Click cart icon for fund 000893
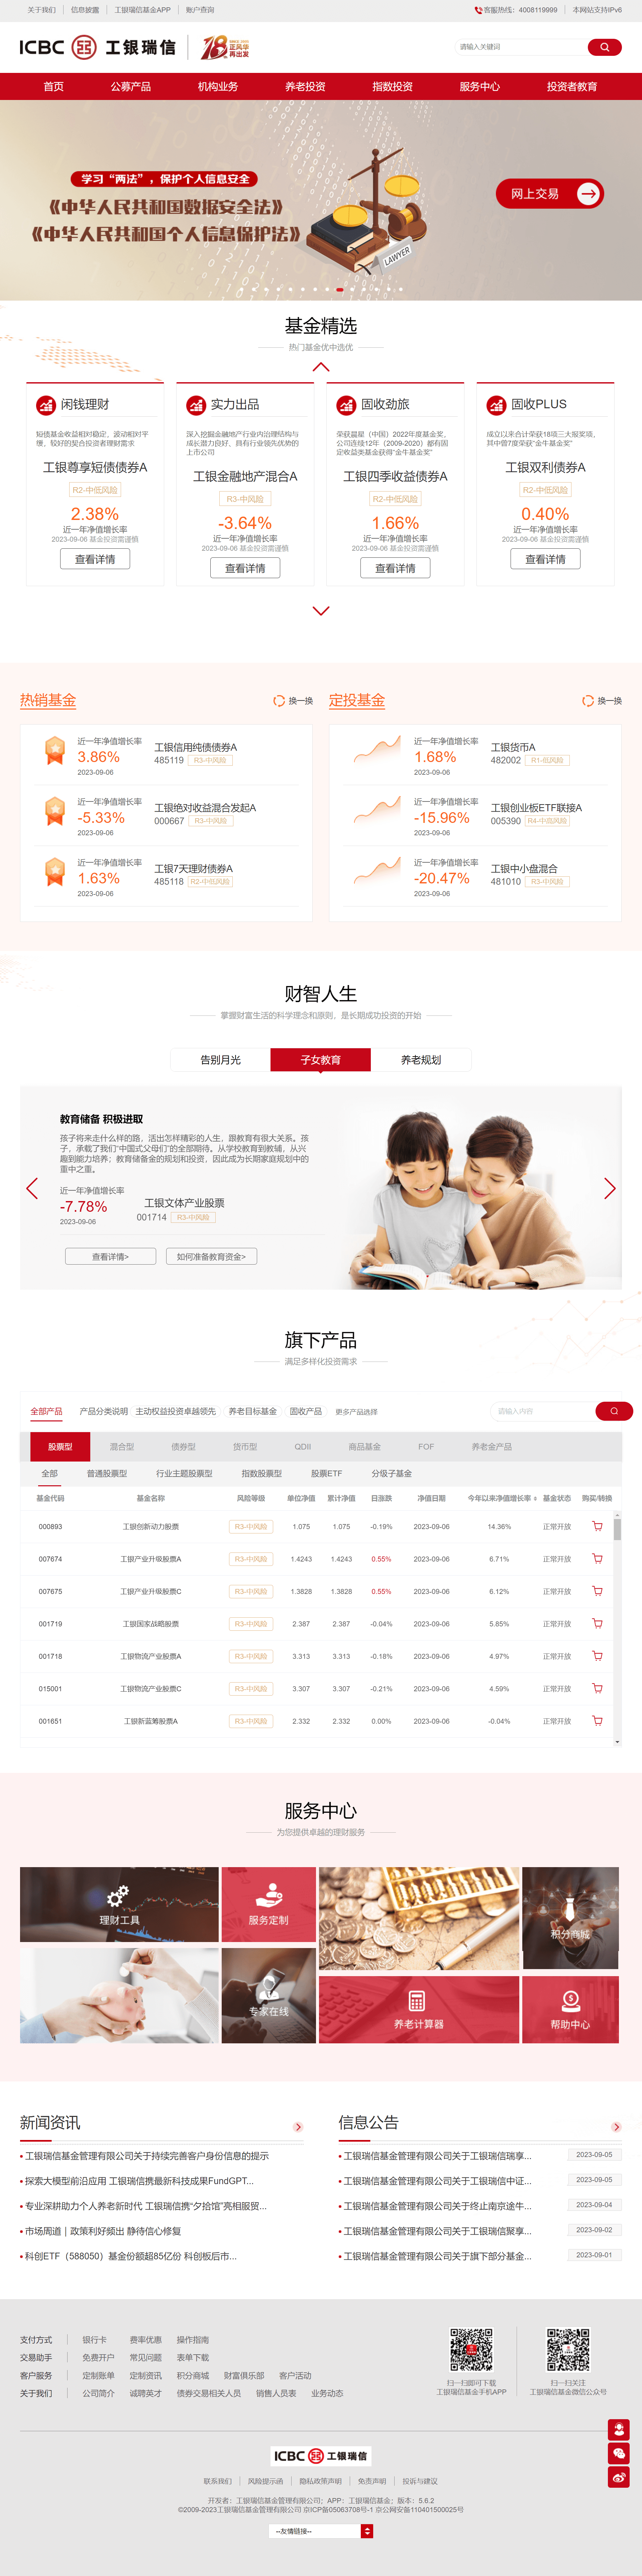642x2576 pixels. pos(597,1526)
